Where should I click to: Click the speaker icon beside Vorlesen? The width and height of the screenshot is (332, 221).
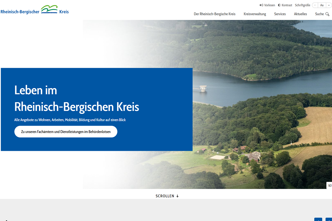pos(261,5)
